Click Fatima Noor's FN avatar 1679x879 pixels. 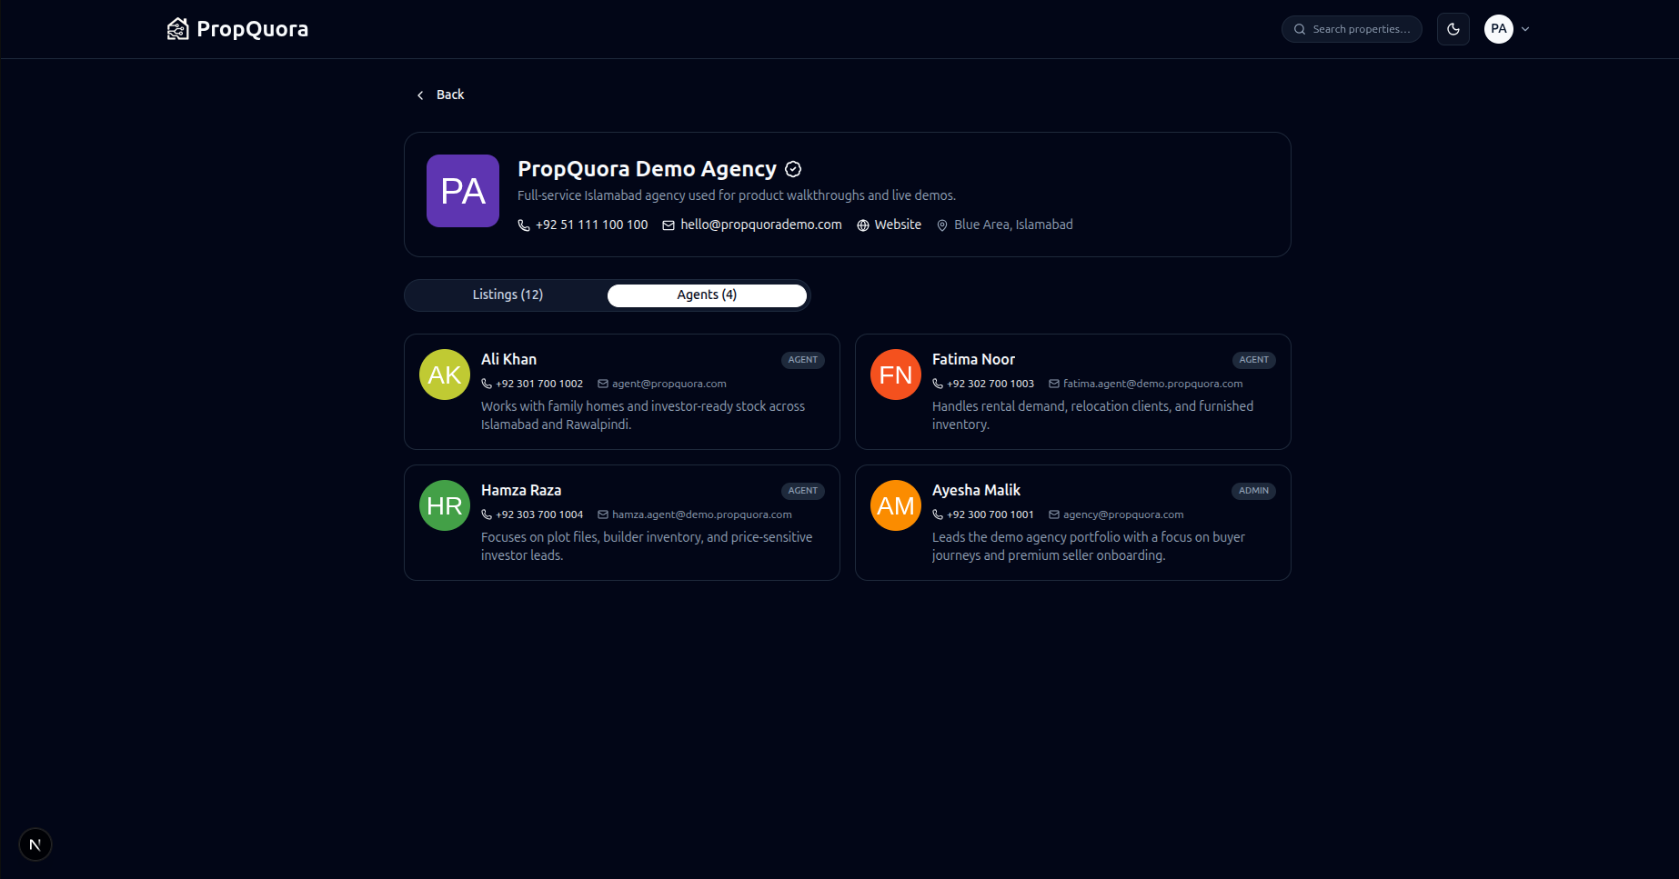[896, 375]
